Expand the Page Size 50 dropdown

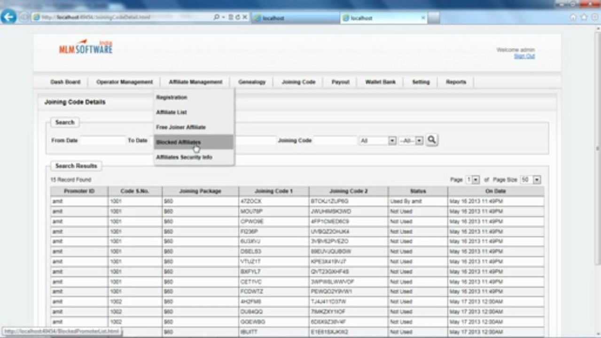pyautogui.click(x=531, y=180)
